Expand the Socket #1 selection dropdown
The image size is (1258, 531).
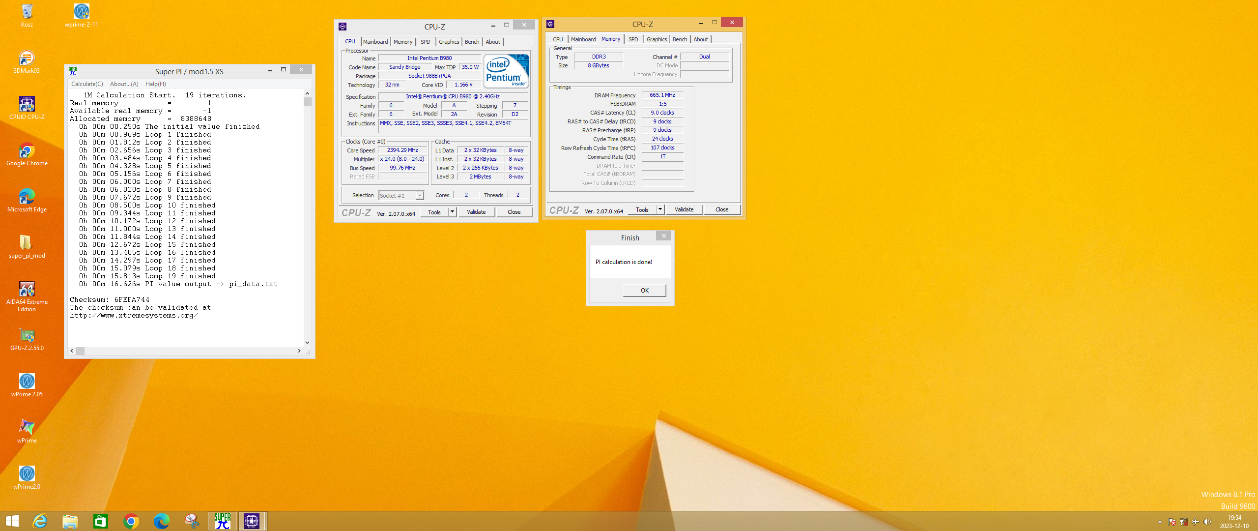coord(420,196)
